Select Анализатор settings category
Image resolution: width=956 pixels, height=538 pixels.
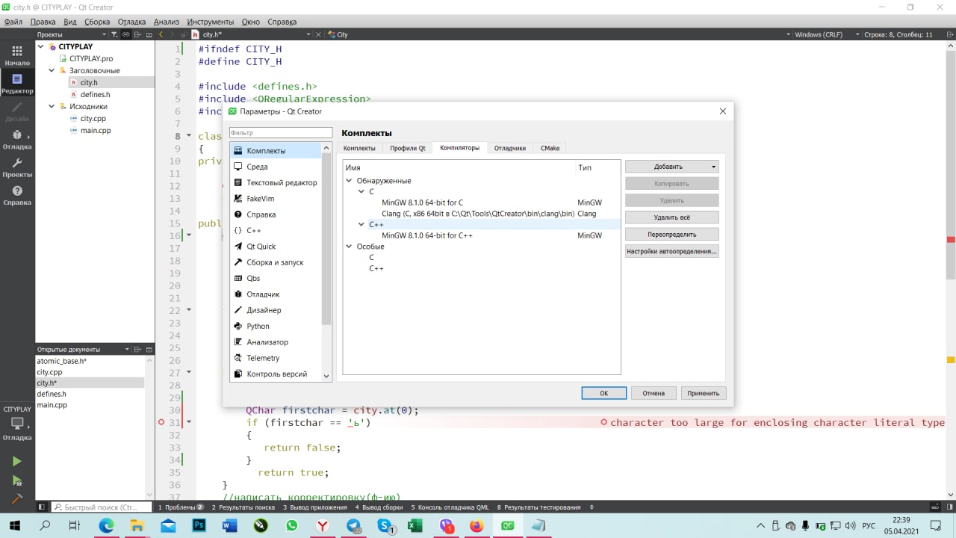click(276, 342)
